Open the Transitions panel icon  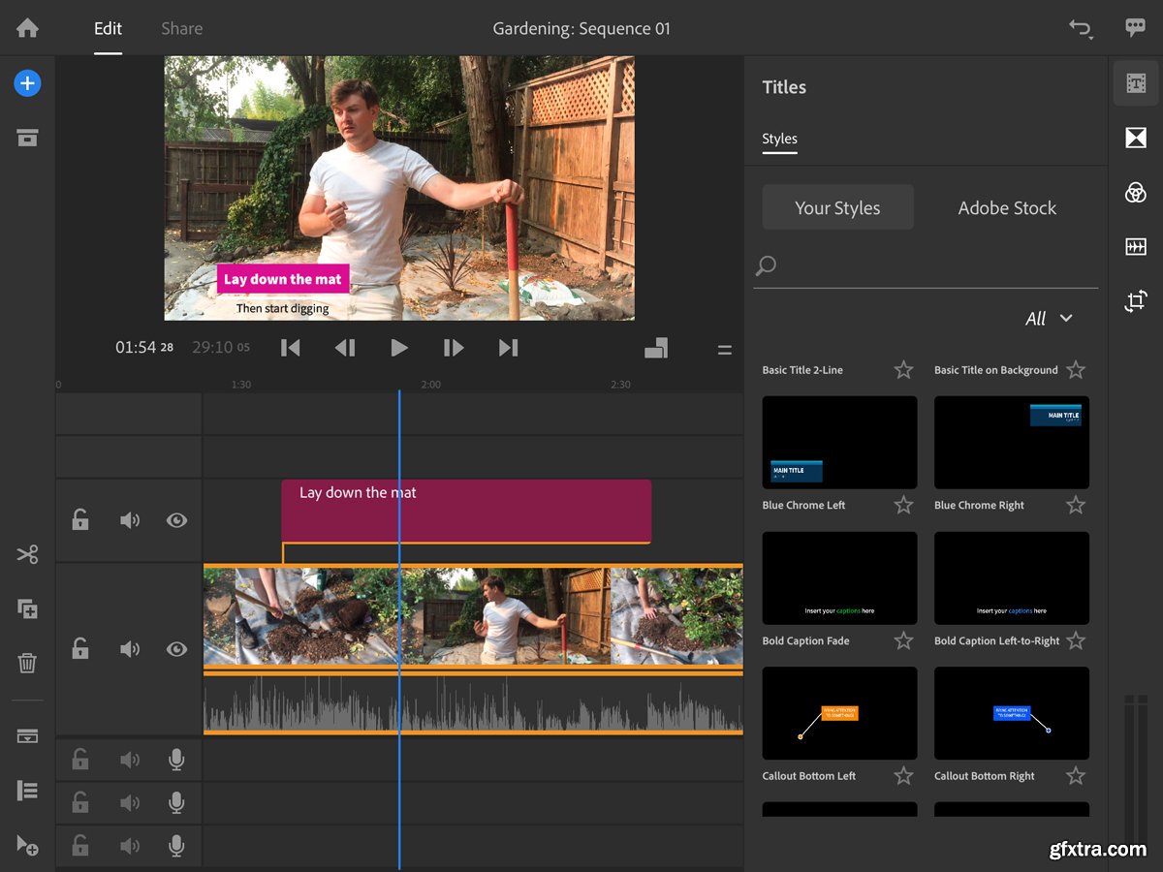[x=1135, y=138]
